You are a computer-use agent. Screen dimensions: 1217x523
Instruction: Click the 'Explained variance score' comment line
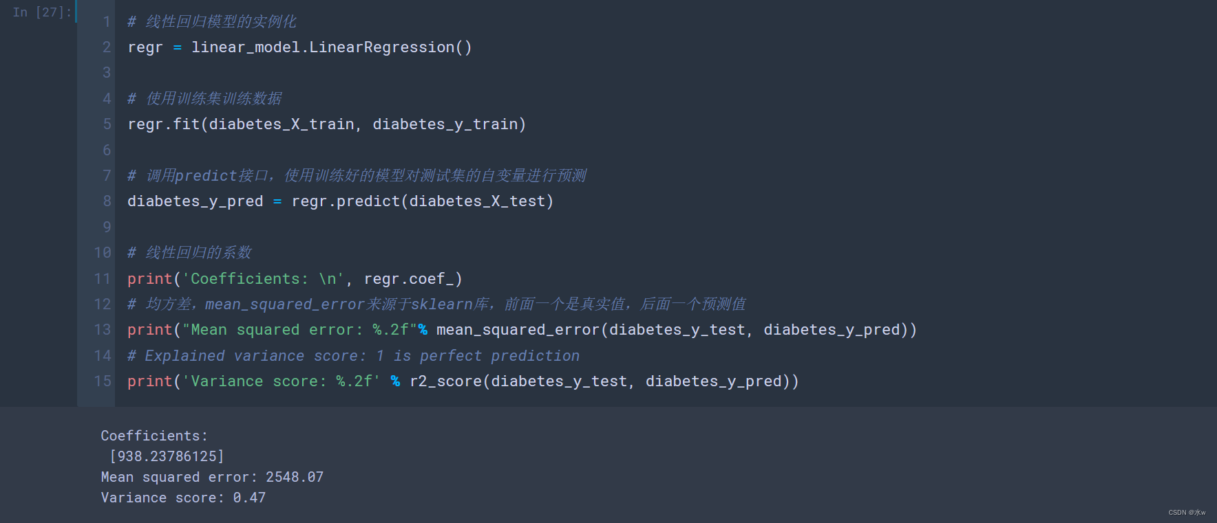tap(353, 356)
